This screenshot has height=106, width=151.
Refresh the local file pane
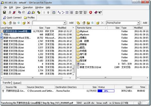click(x=19, y=23)
